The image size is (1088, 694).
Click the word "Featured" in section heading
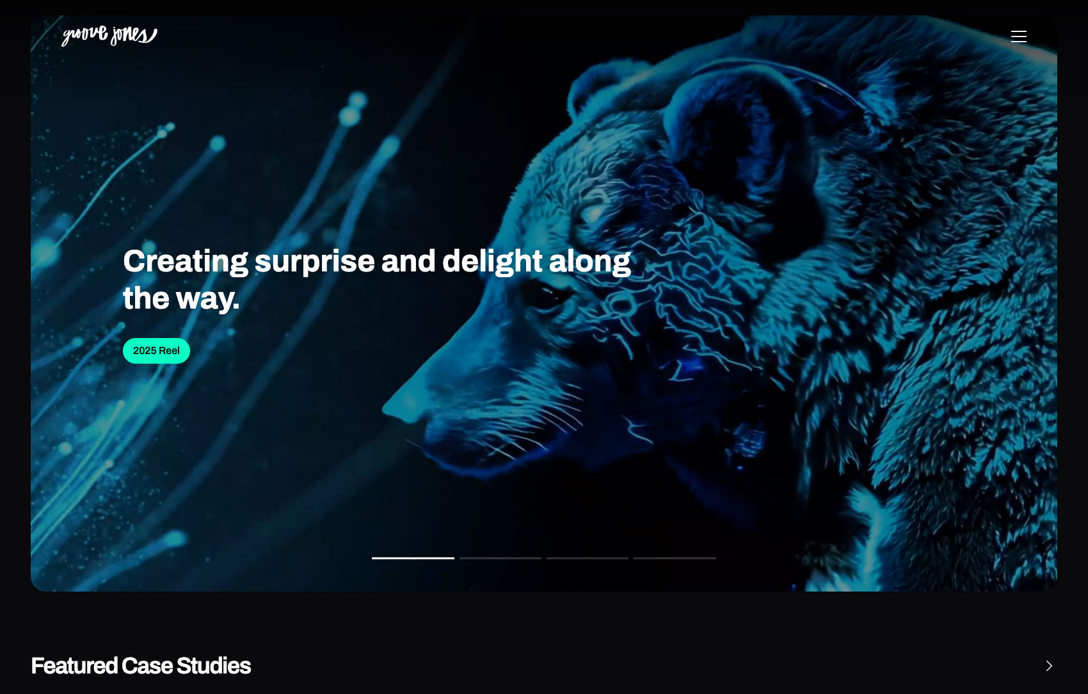[74, 666]
